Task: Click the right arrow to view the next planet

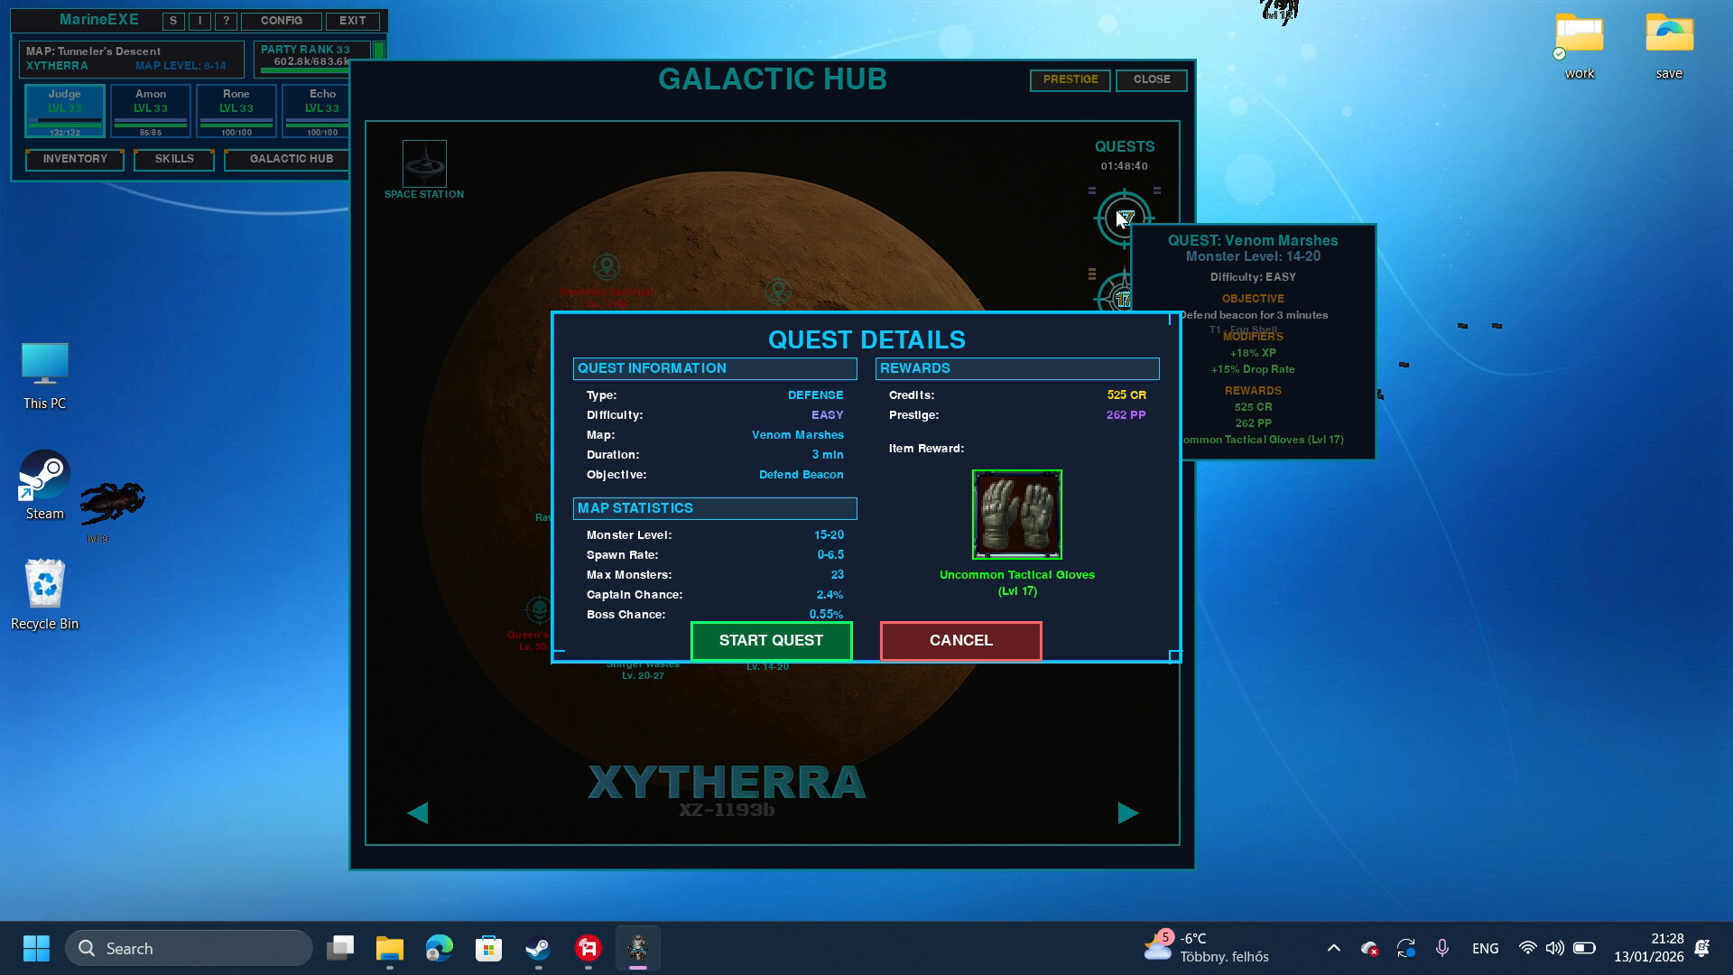Action: pos(1127,812)
